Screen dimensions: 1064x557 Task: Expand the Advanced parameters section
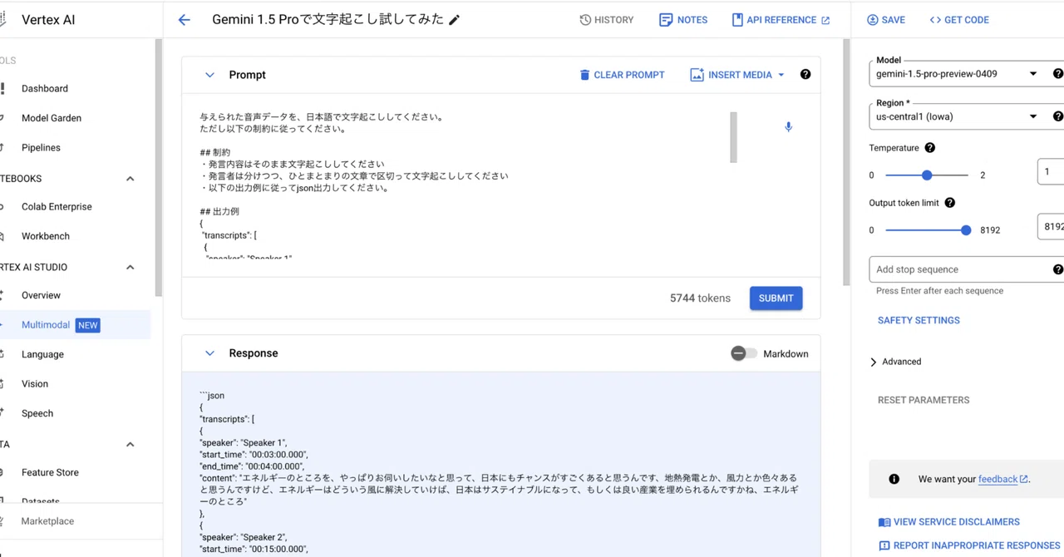point(896,362)
